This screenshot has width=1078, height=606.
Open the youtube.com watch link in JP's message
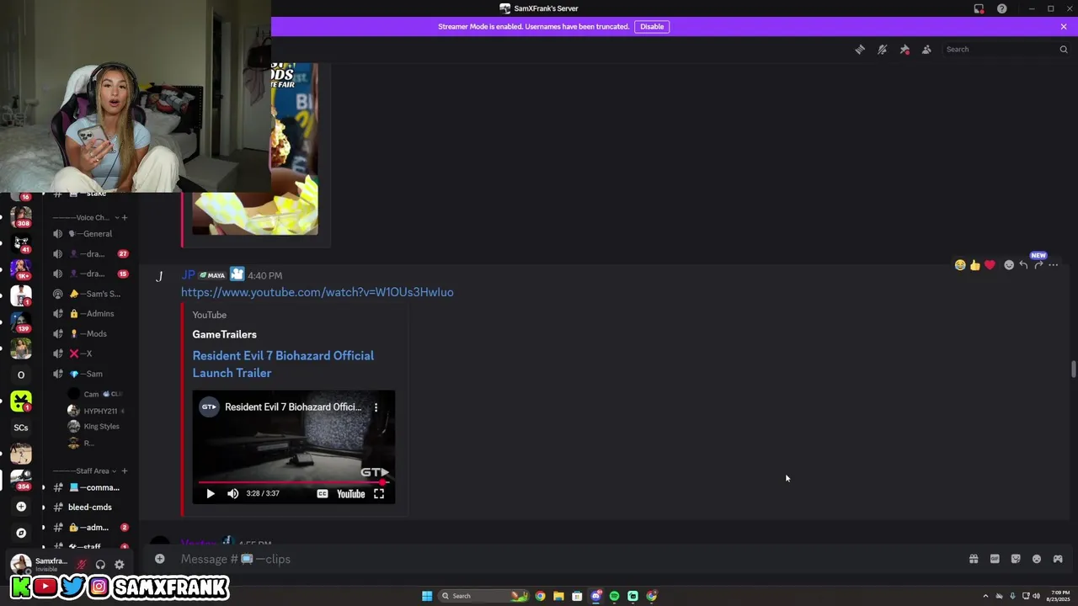(x=317, y=292)
